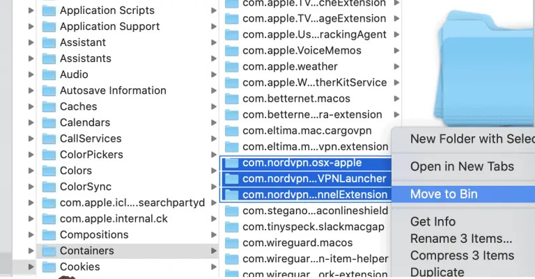
Task: Click the com.apple.weather folder icon
Action: (x=232, y=67)
